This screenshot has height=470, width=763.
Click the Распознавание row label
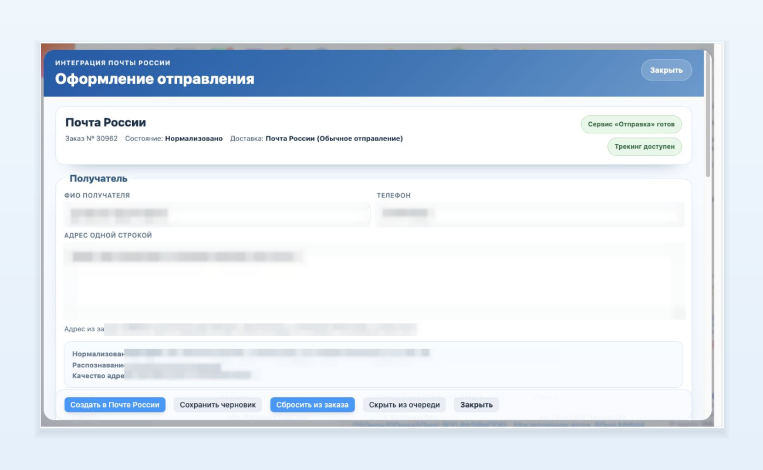pyautogui.click(x=98, y=365)
